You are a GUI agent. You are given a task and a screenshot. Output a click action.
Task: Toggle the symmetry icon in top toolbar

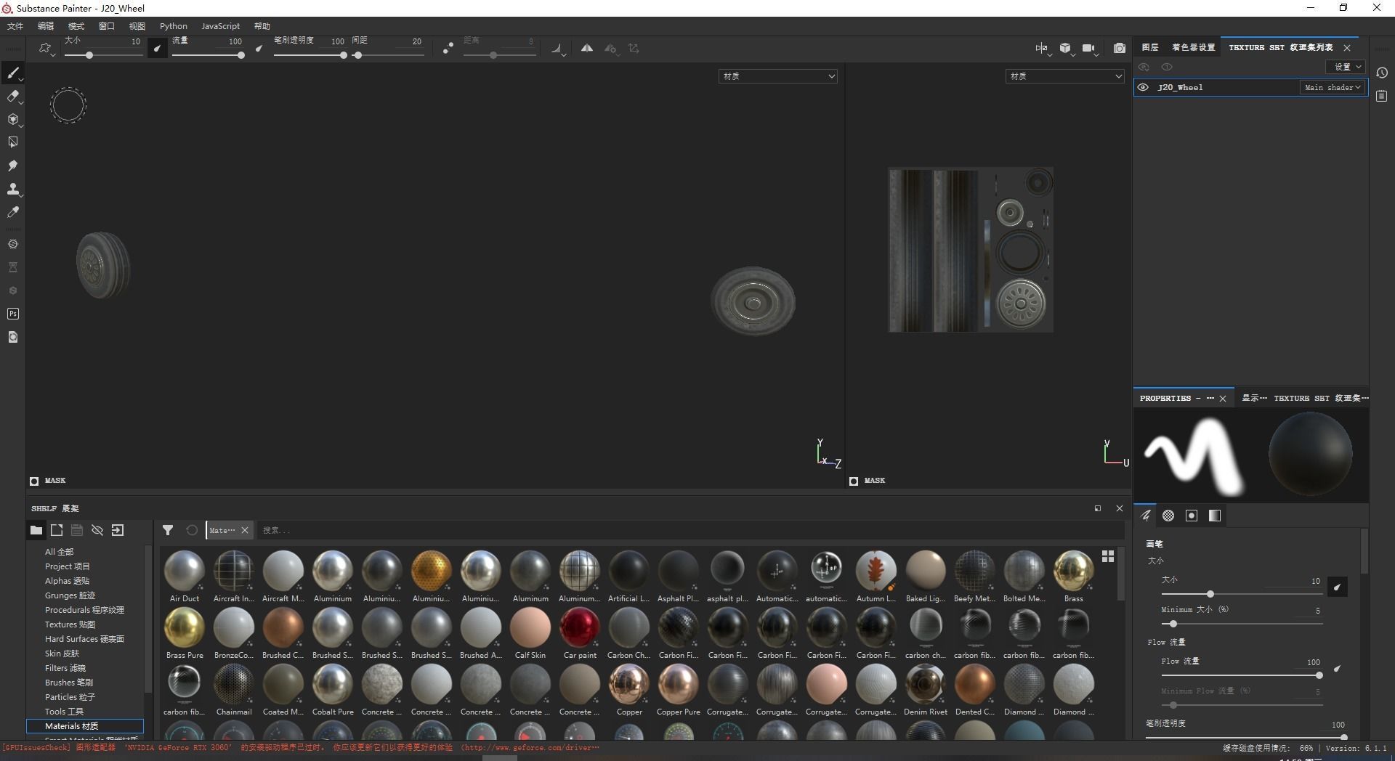click(x=586, y=48)
